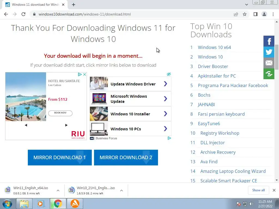Show the next slide in hotel ad

tap(66, 125)
